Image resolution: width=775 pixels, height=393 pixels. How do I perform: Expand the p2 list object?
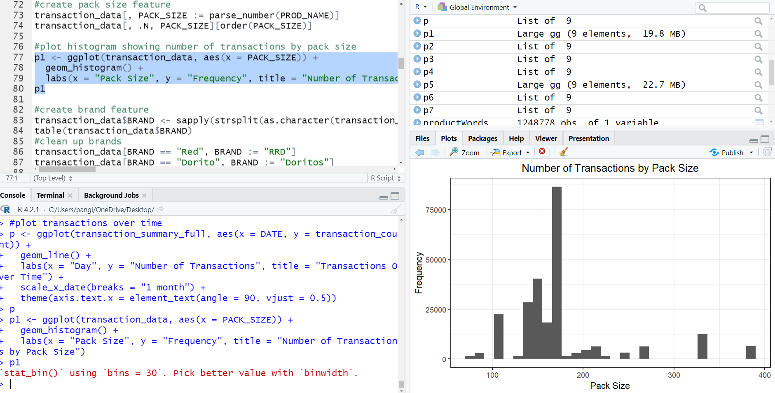point(417,46)
